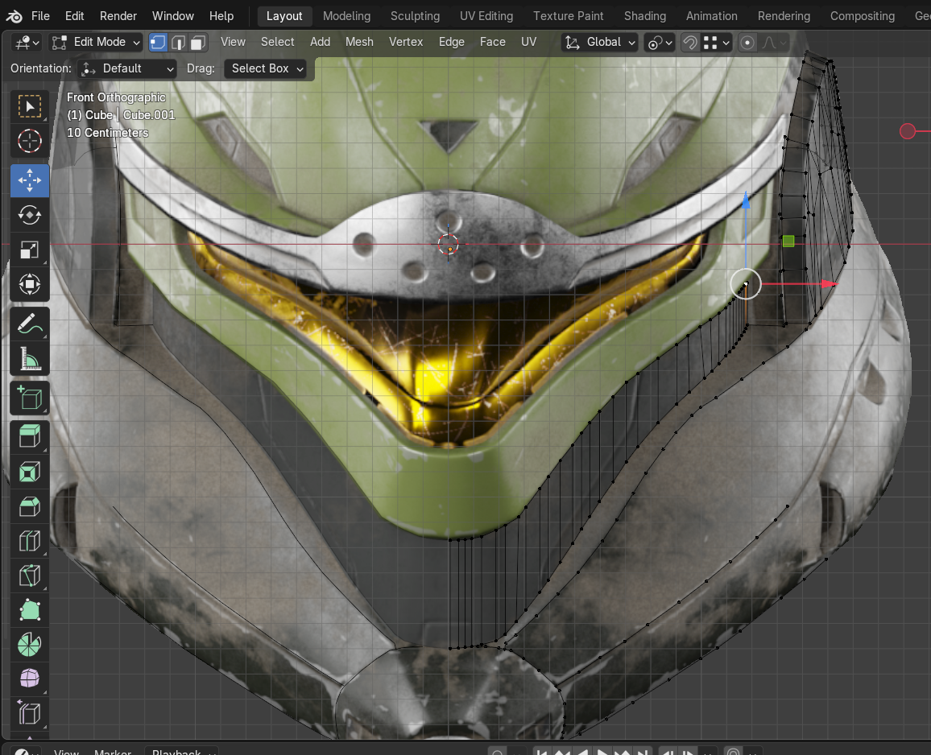Pick the Annotate pencil tool
The image size is (931, 755).
[30, 324]
